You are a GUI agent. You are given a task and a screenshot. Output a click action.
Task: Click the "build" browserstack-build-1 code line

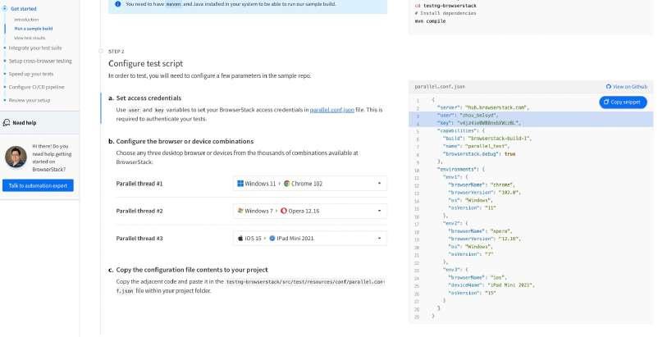click(x=487, y=139)
